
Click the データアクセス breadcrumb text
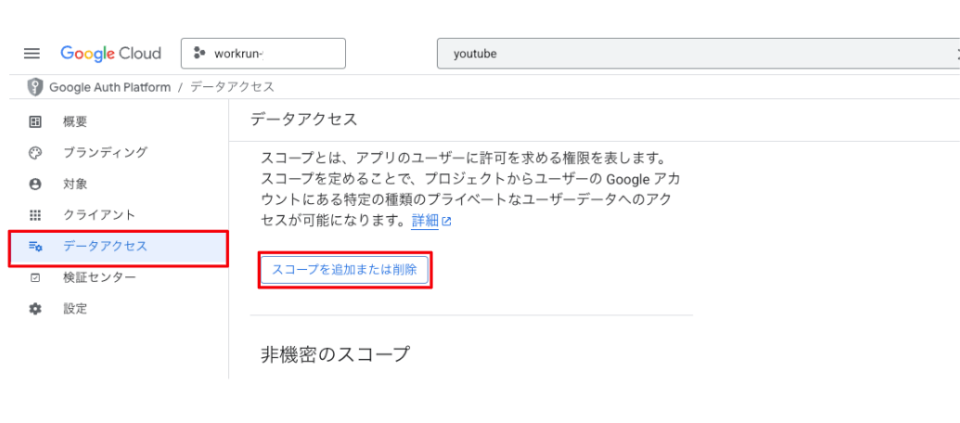tap(232, 87)
